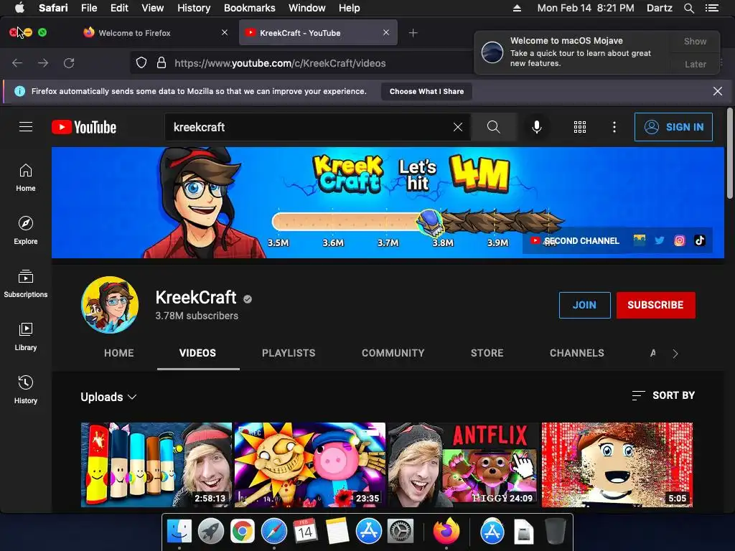Reload the current page
Viewport: 735px width, 551px height.
tap(69, 63)
